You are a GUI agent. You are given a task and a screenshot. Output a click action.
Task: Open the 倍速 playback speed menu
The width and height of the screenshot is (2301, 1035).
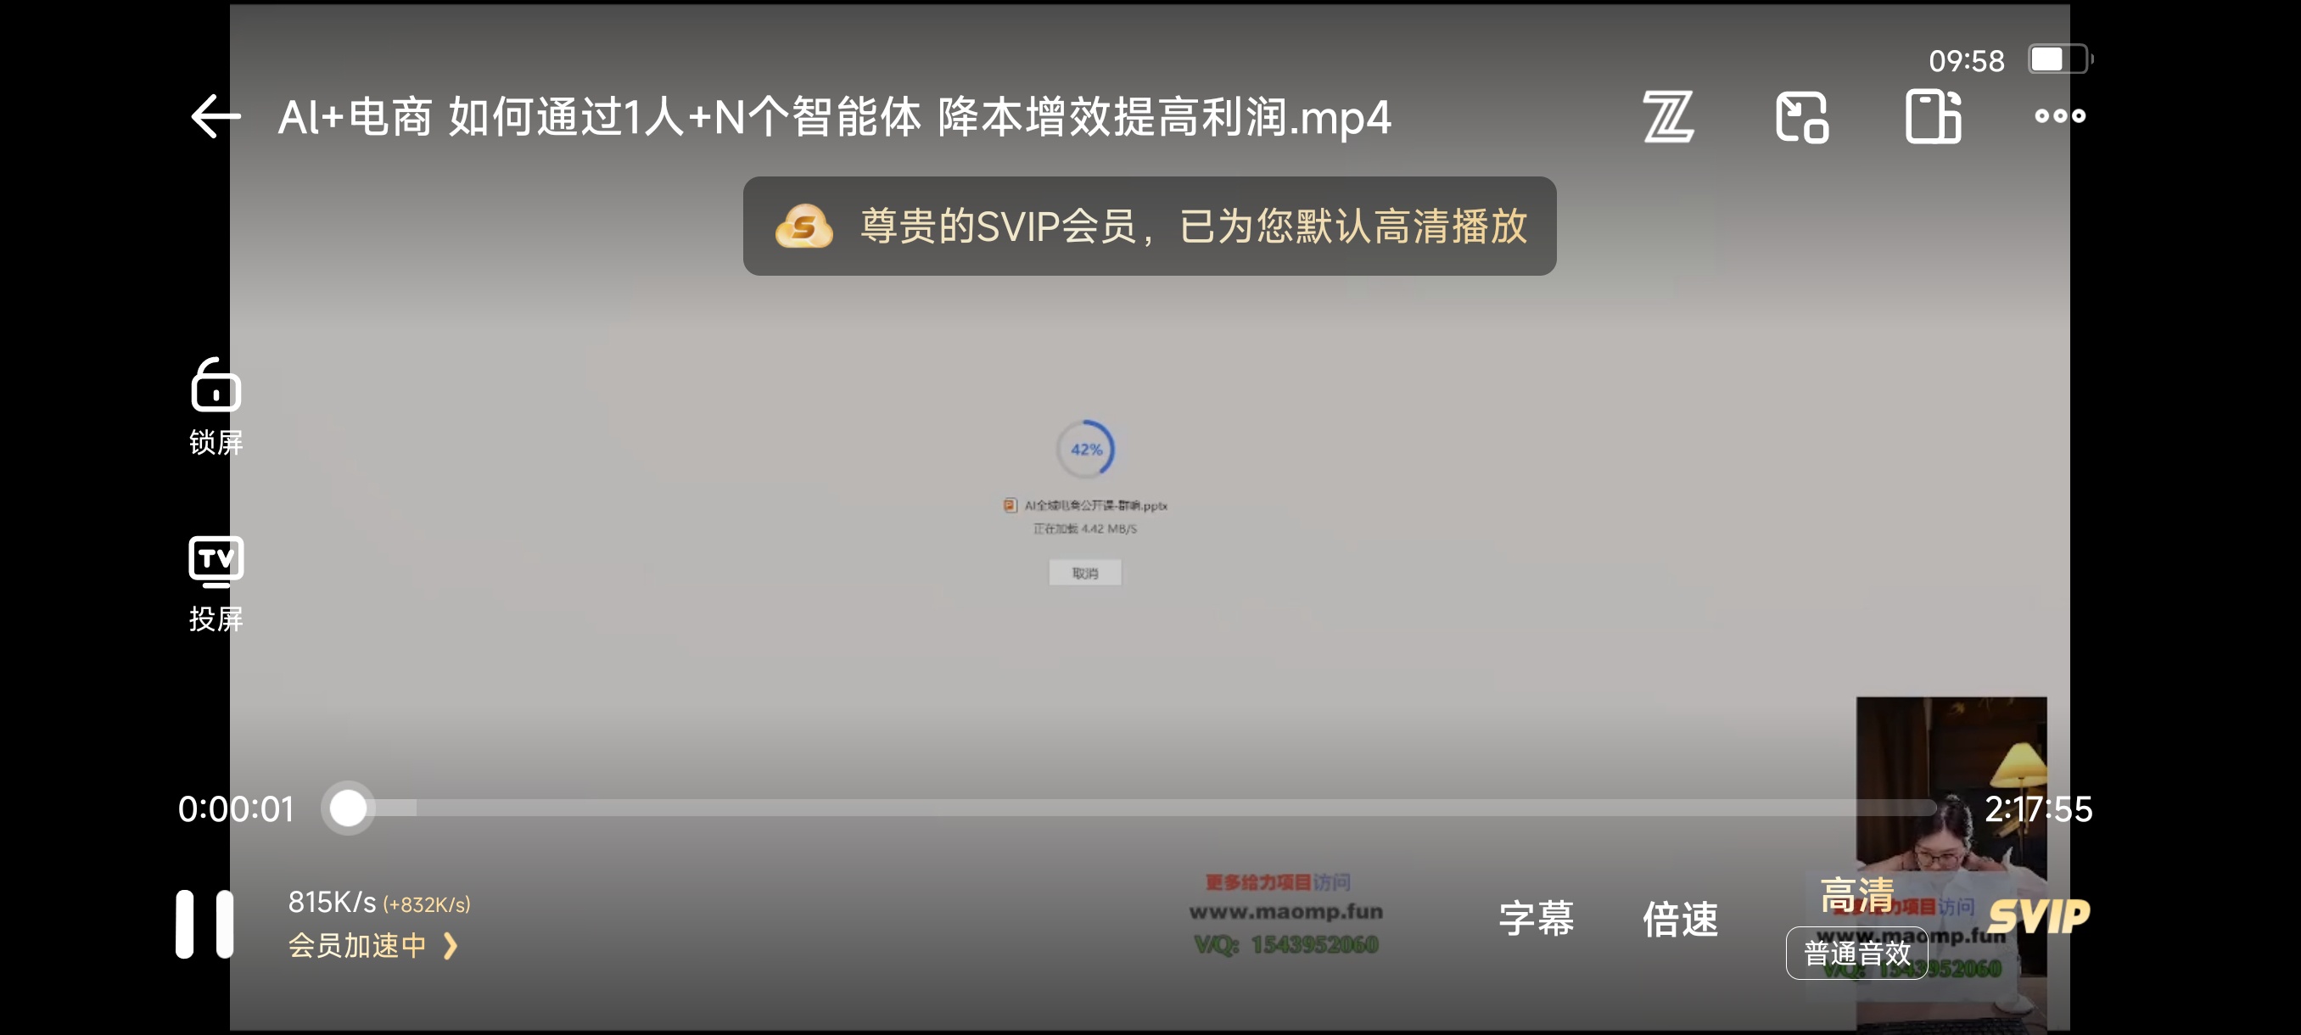pyautogui.click(x=1680, y=919)
